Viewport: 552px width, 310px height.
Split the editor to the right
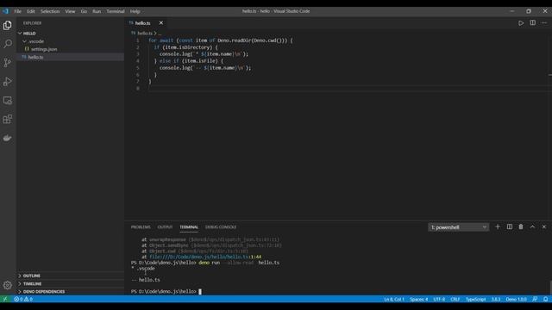click(x=533, y=23)
